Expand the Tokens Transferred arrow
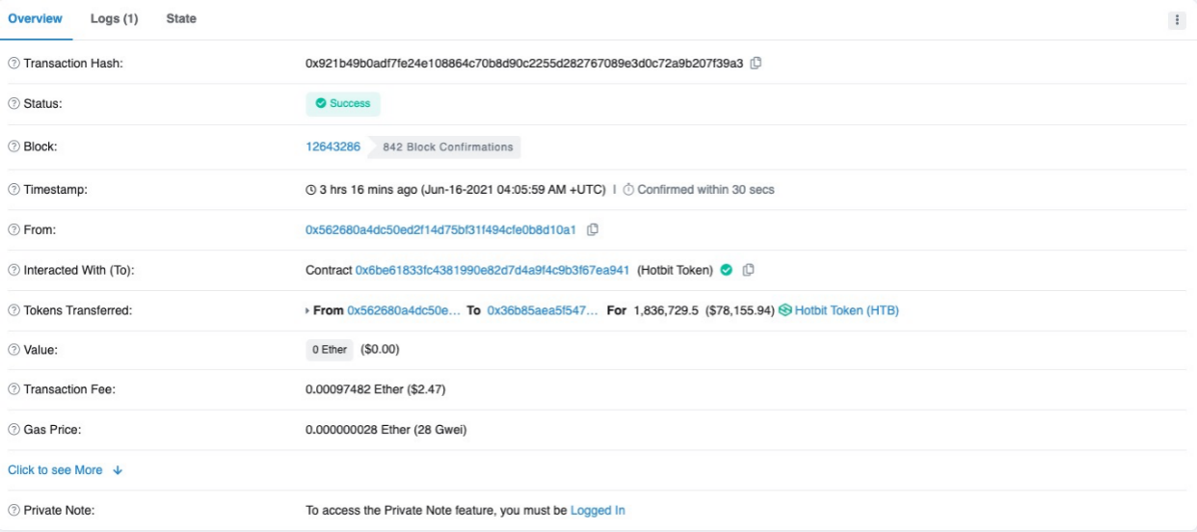The width and height of the screenshot is (1197, 532). (308, 310)
